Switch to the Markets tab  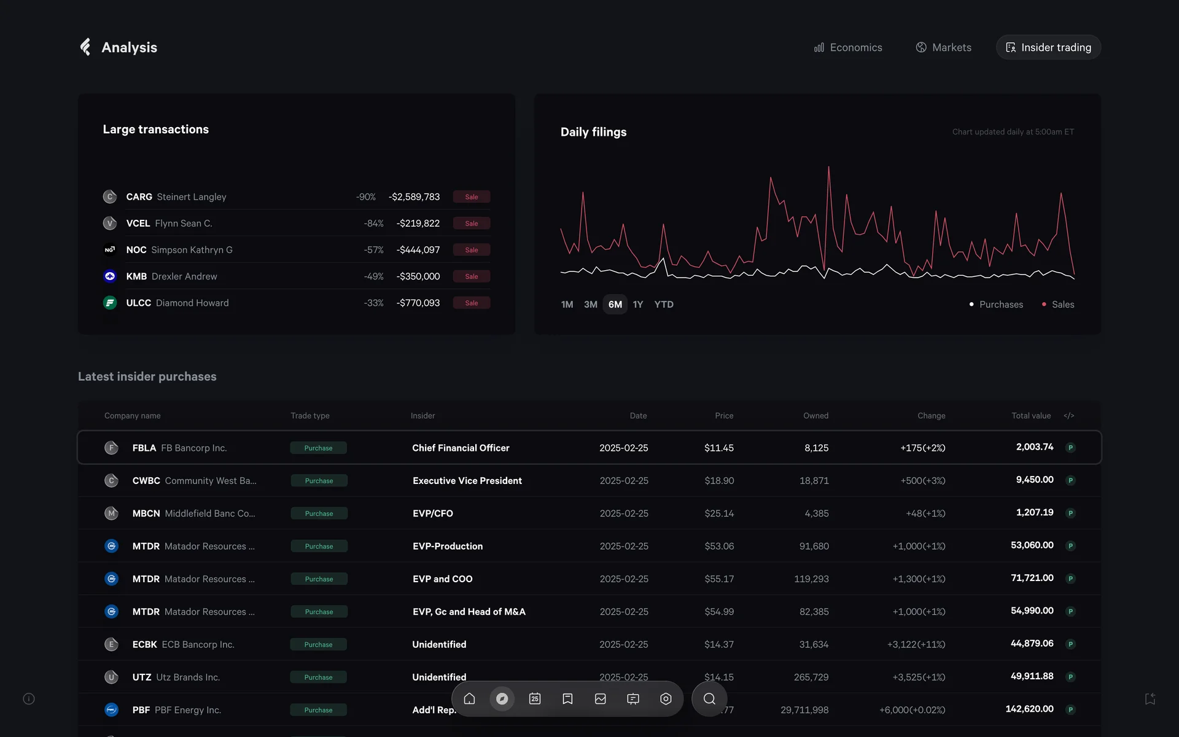pyautogui.click(x=944, y=47)
